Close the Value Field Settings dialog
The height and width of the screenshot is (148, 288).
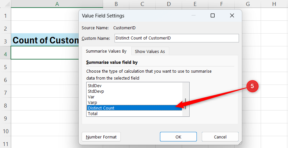click(232, 15)
